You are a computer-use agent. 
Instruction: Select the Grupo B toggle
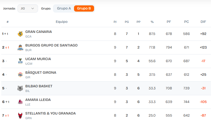click(x=84, y=8)
